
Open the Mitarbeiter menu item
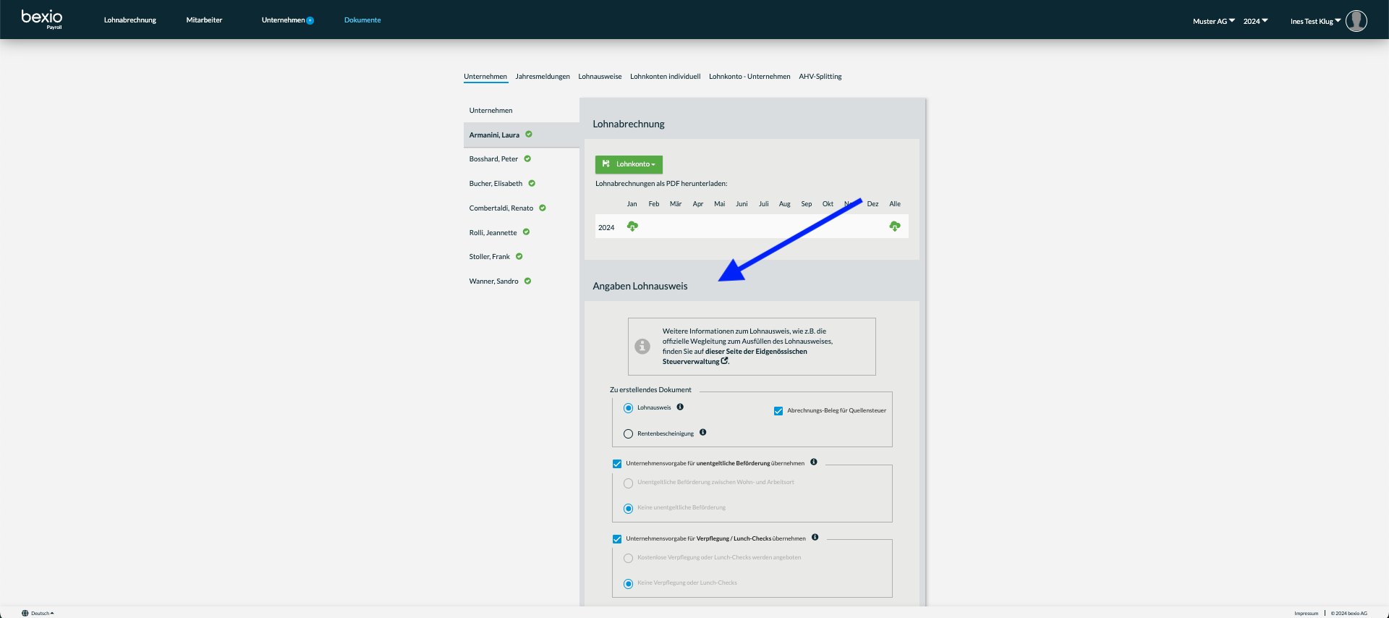204,20
